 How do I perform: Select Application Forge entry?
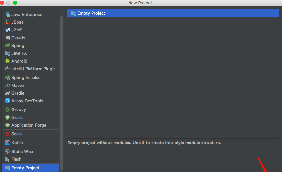(30, 125)
